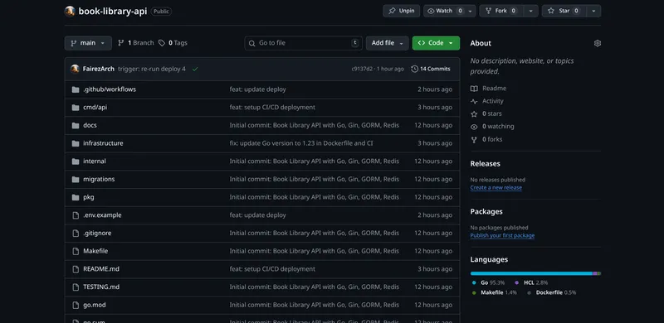Open the Activity link in About

click(x=487, y=101)
